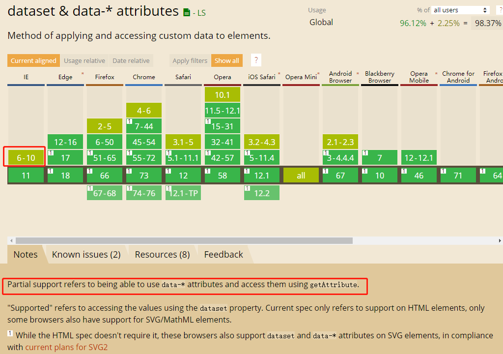Click the Chrome for Android 71 cell
503x354 pixels.
pyautogui.click(x=458, y=176)
